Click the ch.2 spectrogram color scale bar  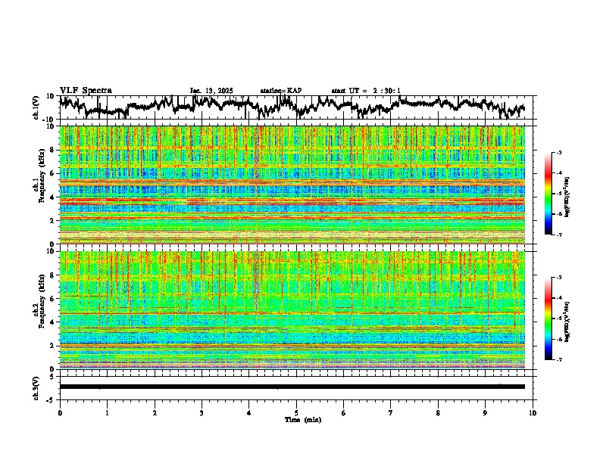[548, 319]
